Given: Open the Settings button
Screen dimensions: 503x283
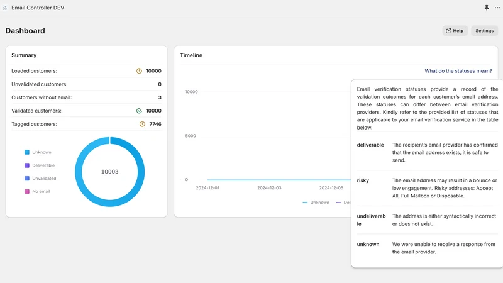Looking at the screenshot, I should click(x=484, y=31).
